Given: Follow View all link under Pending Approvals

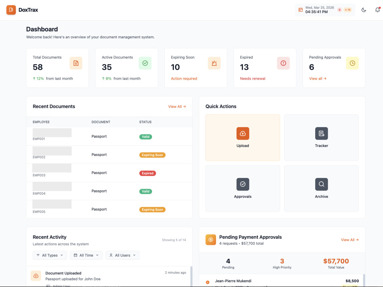Looking at the screenshot, I should (318, 78).
